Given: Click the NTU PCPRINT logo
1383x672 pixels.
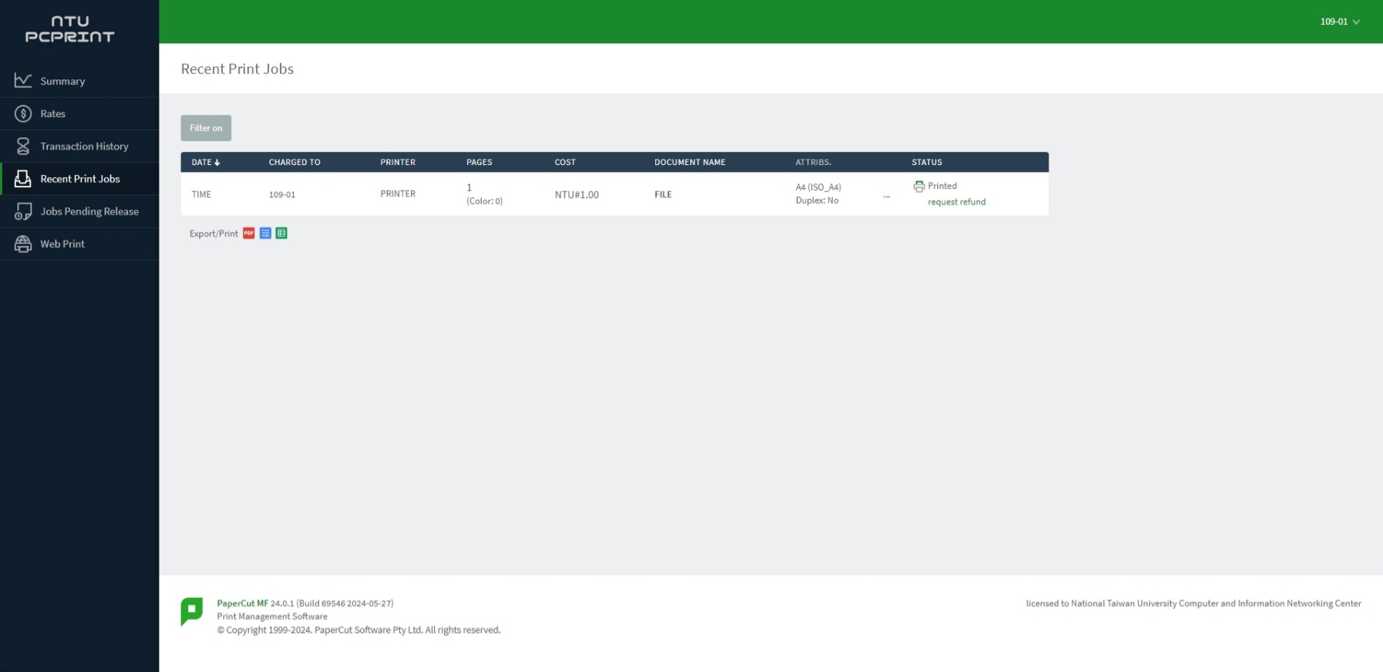Looking at the screenshot, I should (70, 29).
